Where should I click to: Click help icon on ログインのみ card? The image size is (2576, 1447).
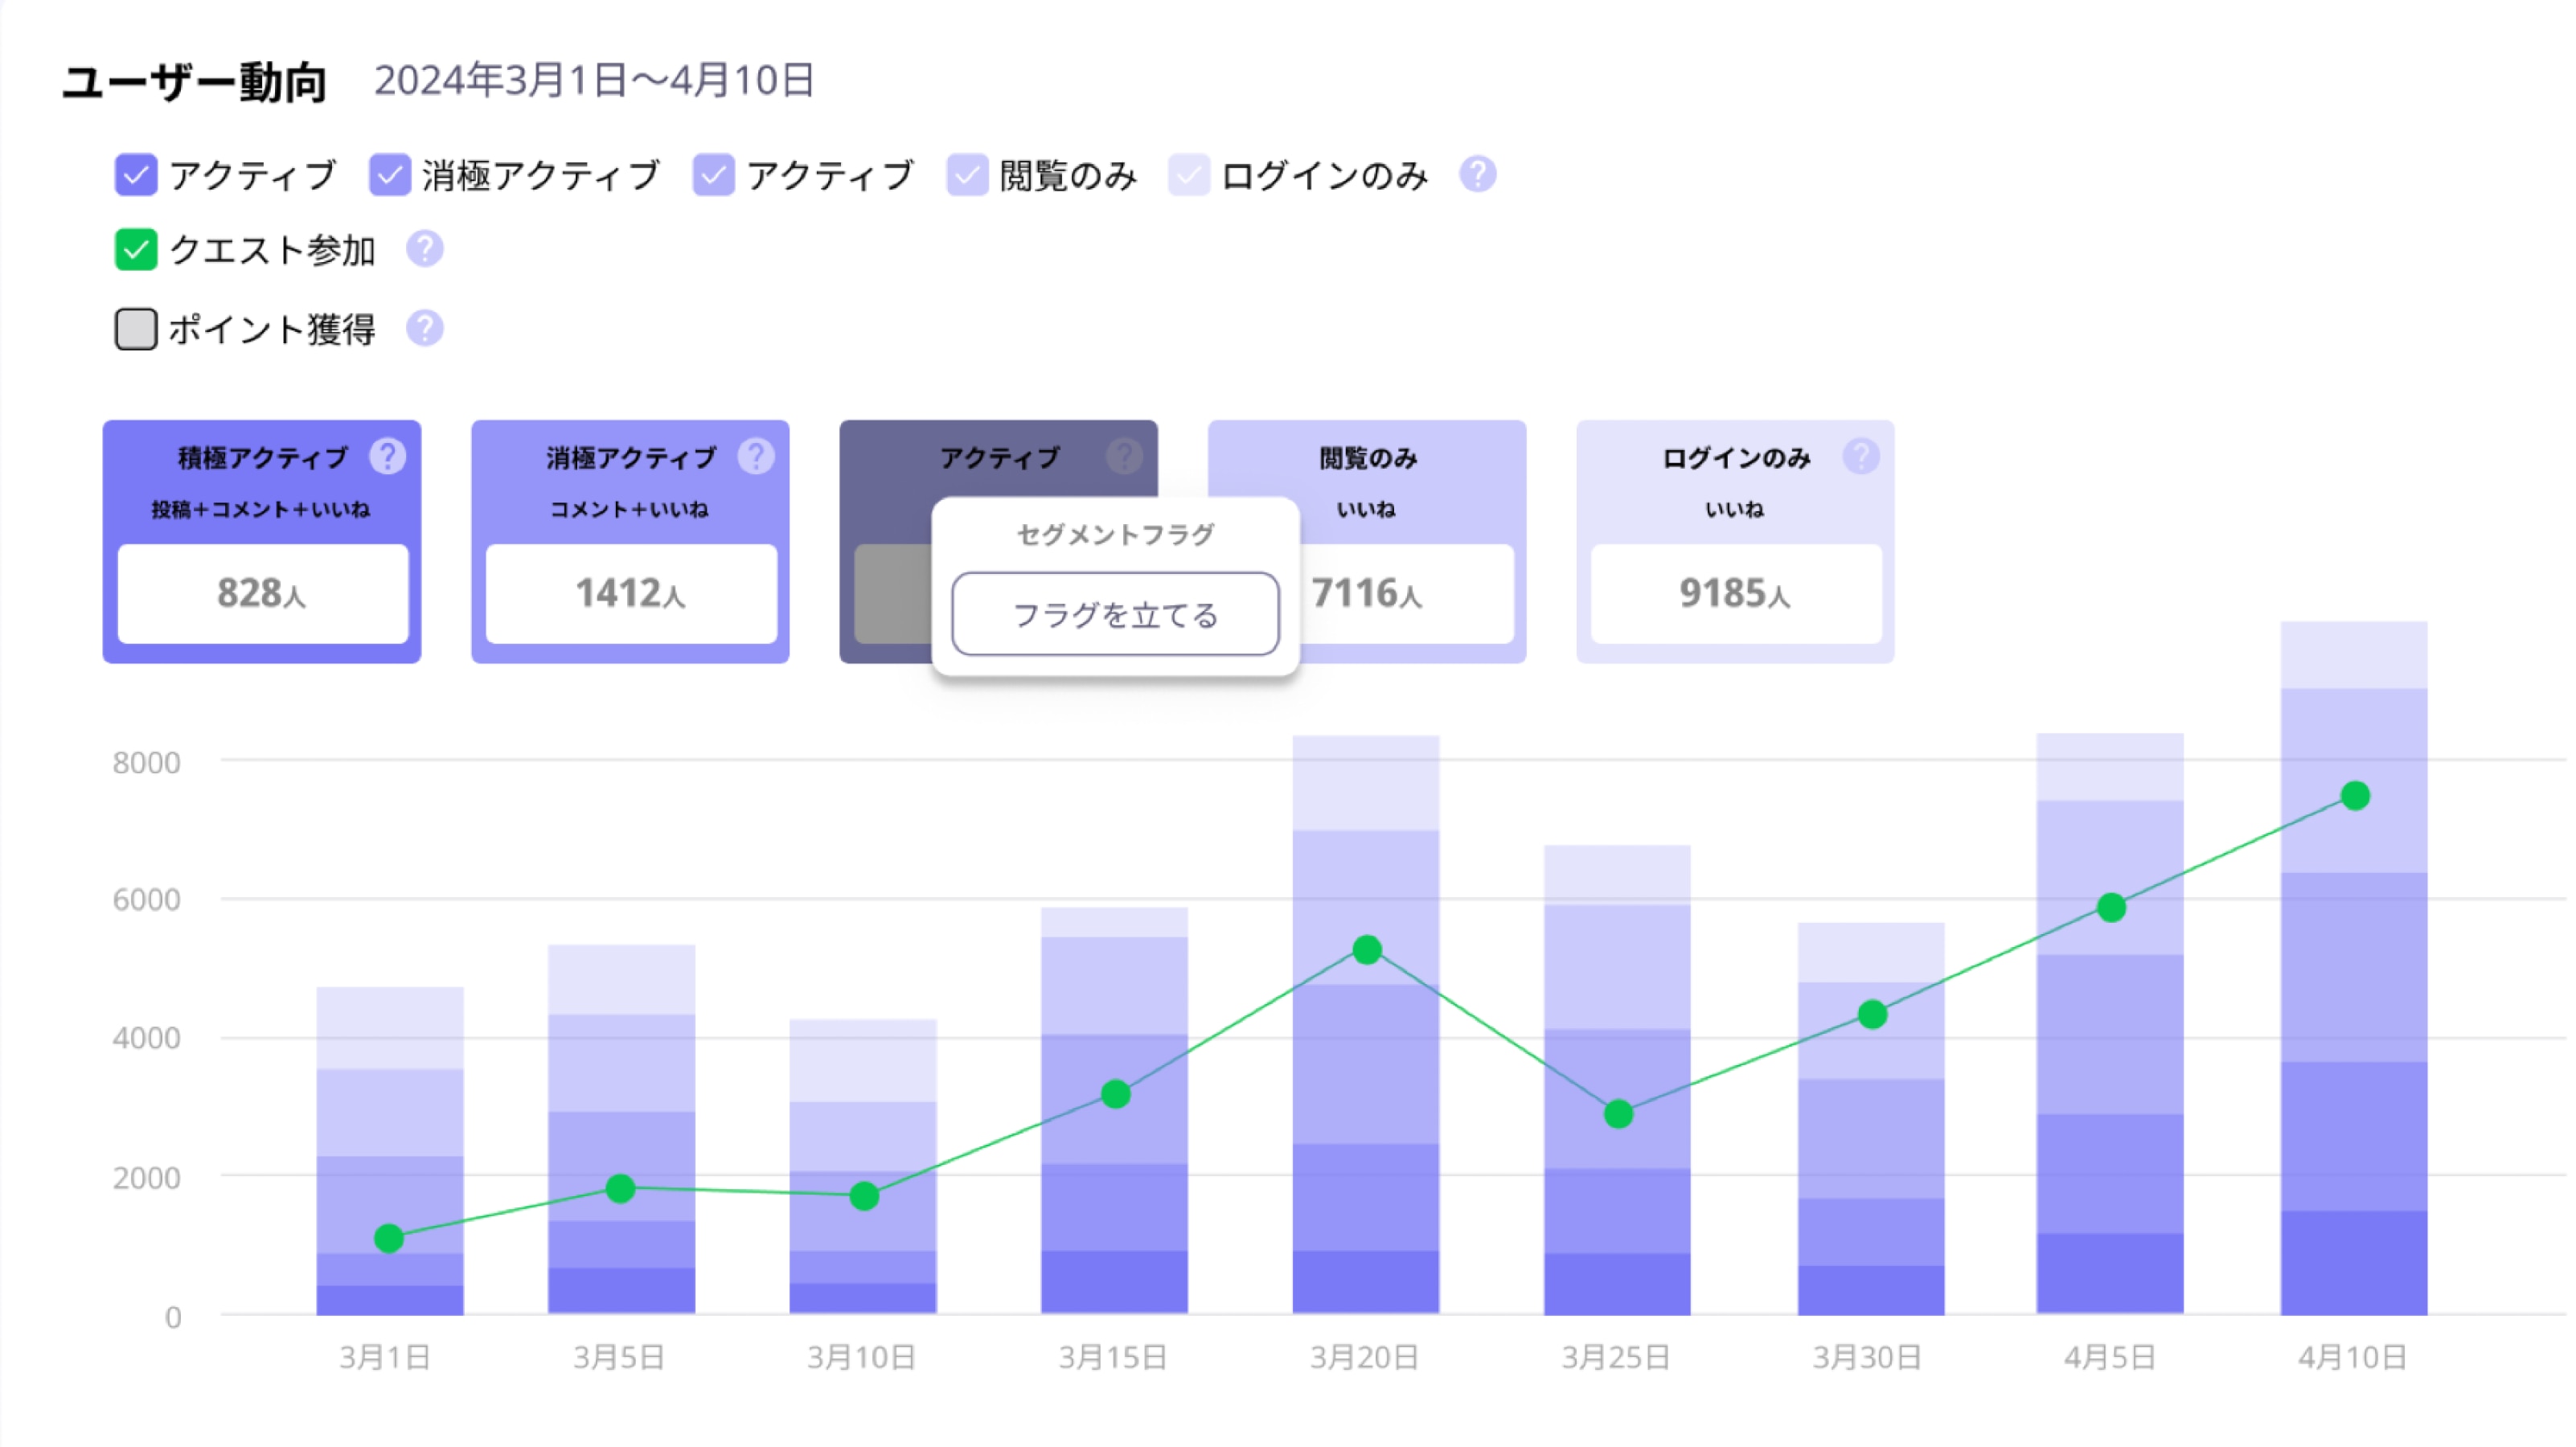tap(1861, 457)
